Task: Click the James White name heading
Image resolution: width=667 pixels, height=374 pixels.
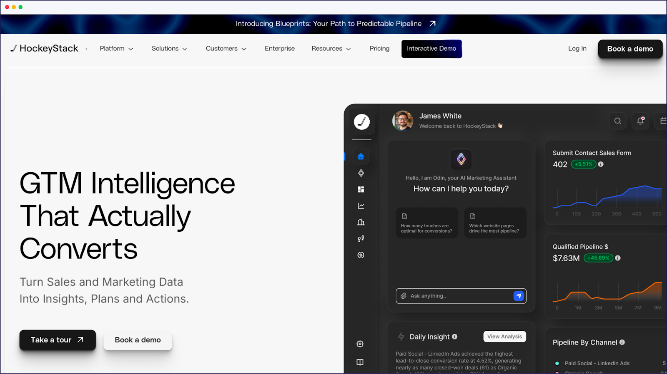Action: pos(440,116)
